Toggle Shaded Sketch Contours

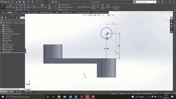(x=116, y=7)
